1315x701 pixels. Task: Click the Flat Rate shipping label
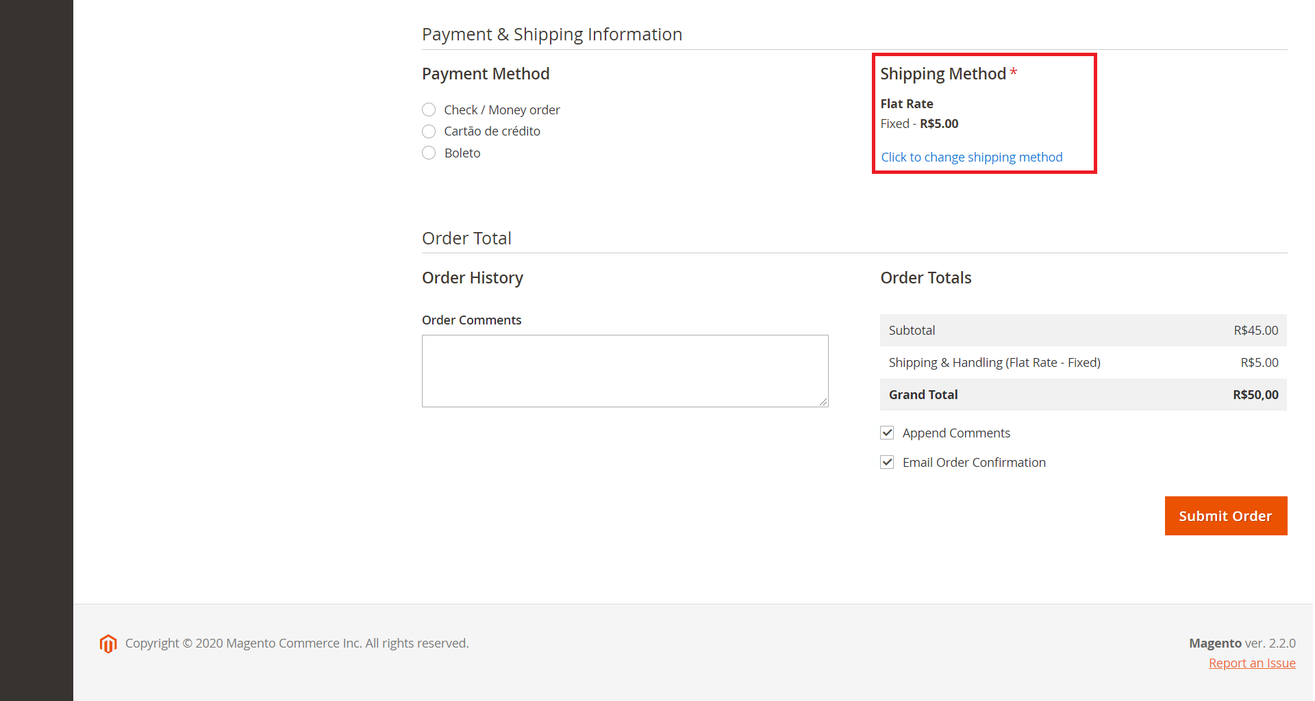(x=907, y=103)
